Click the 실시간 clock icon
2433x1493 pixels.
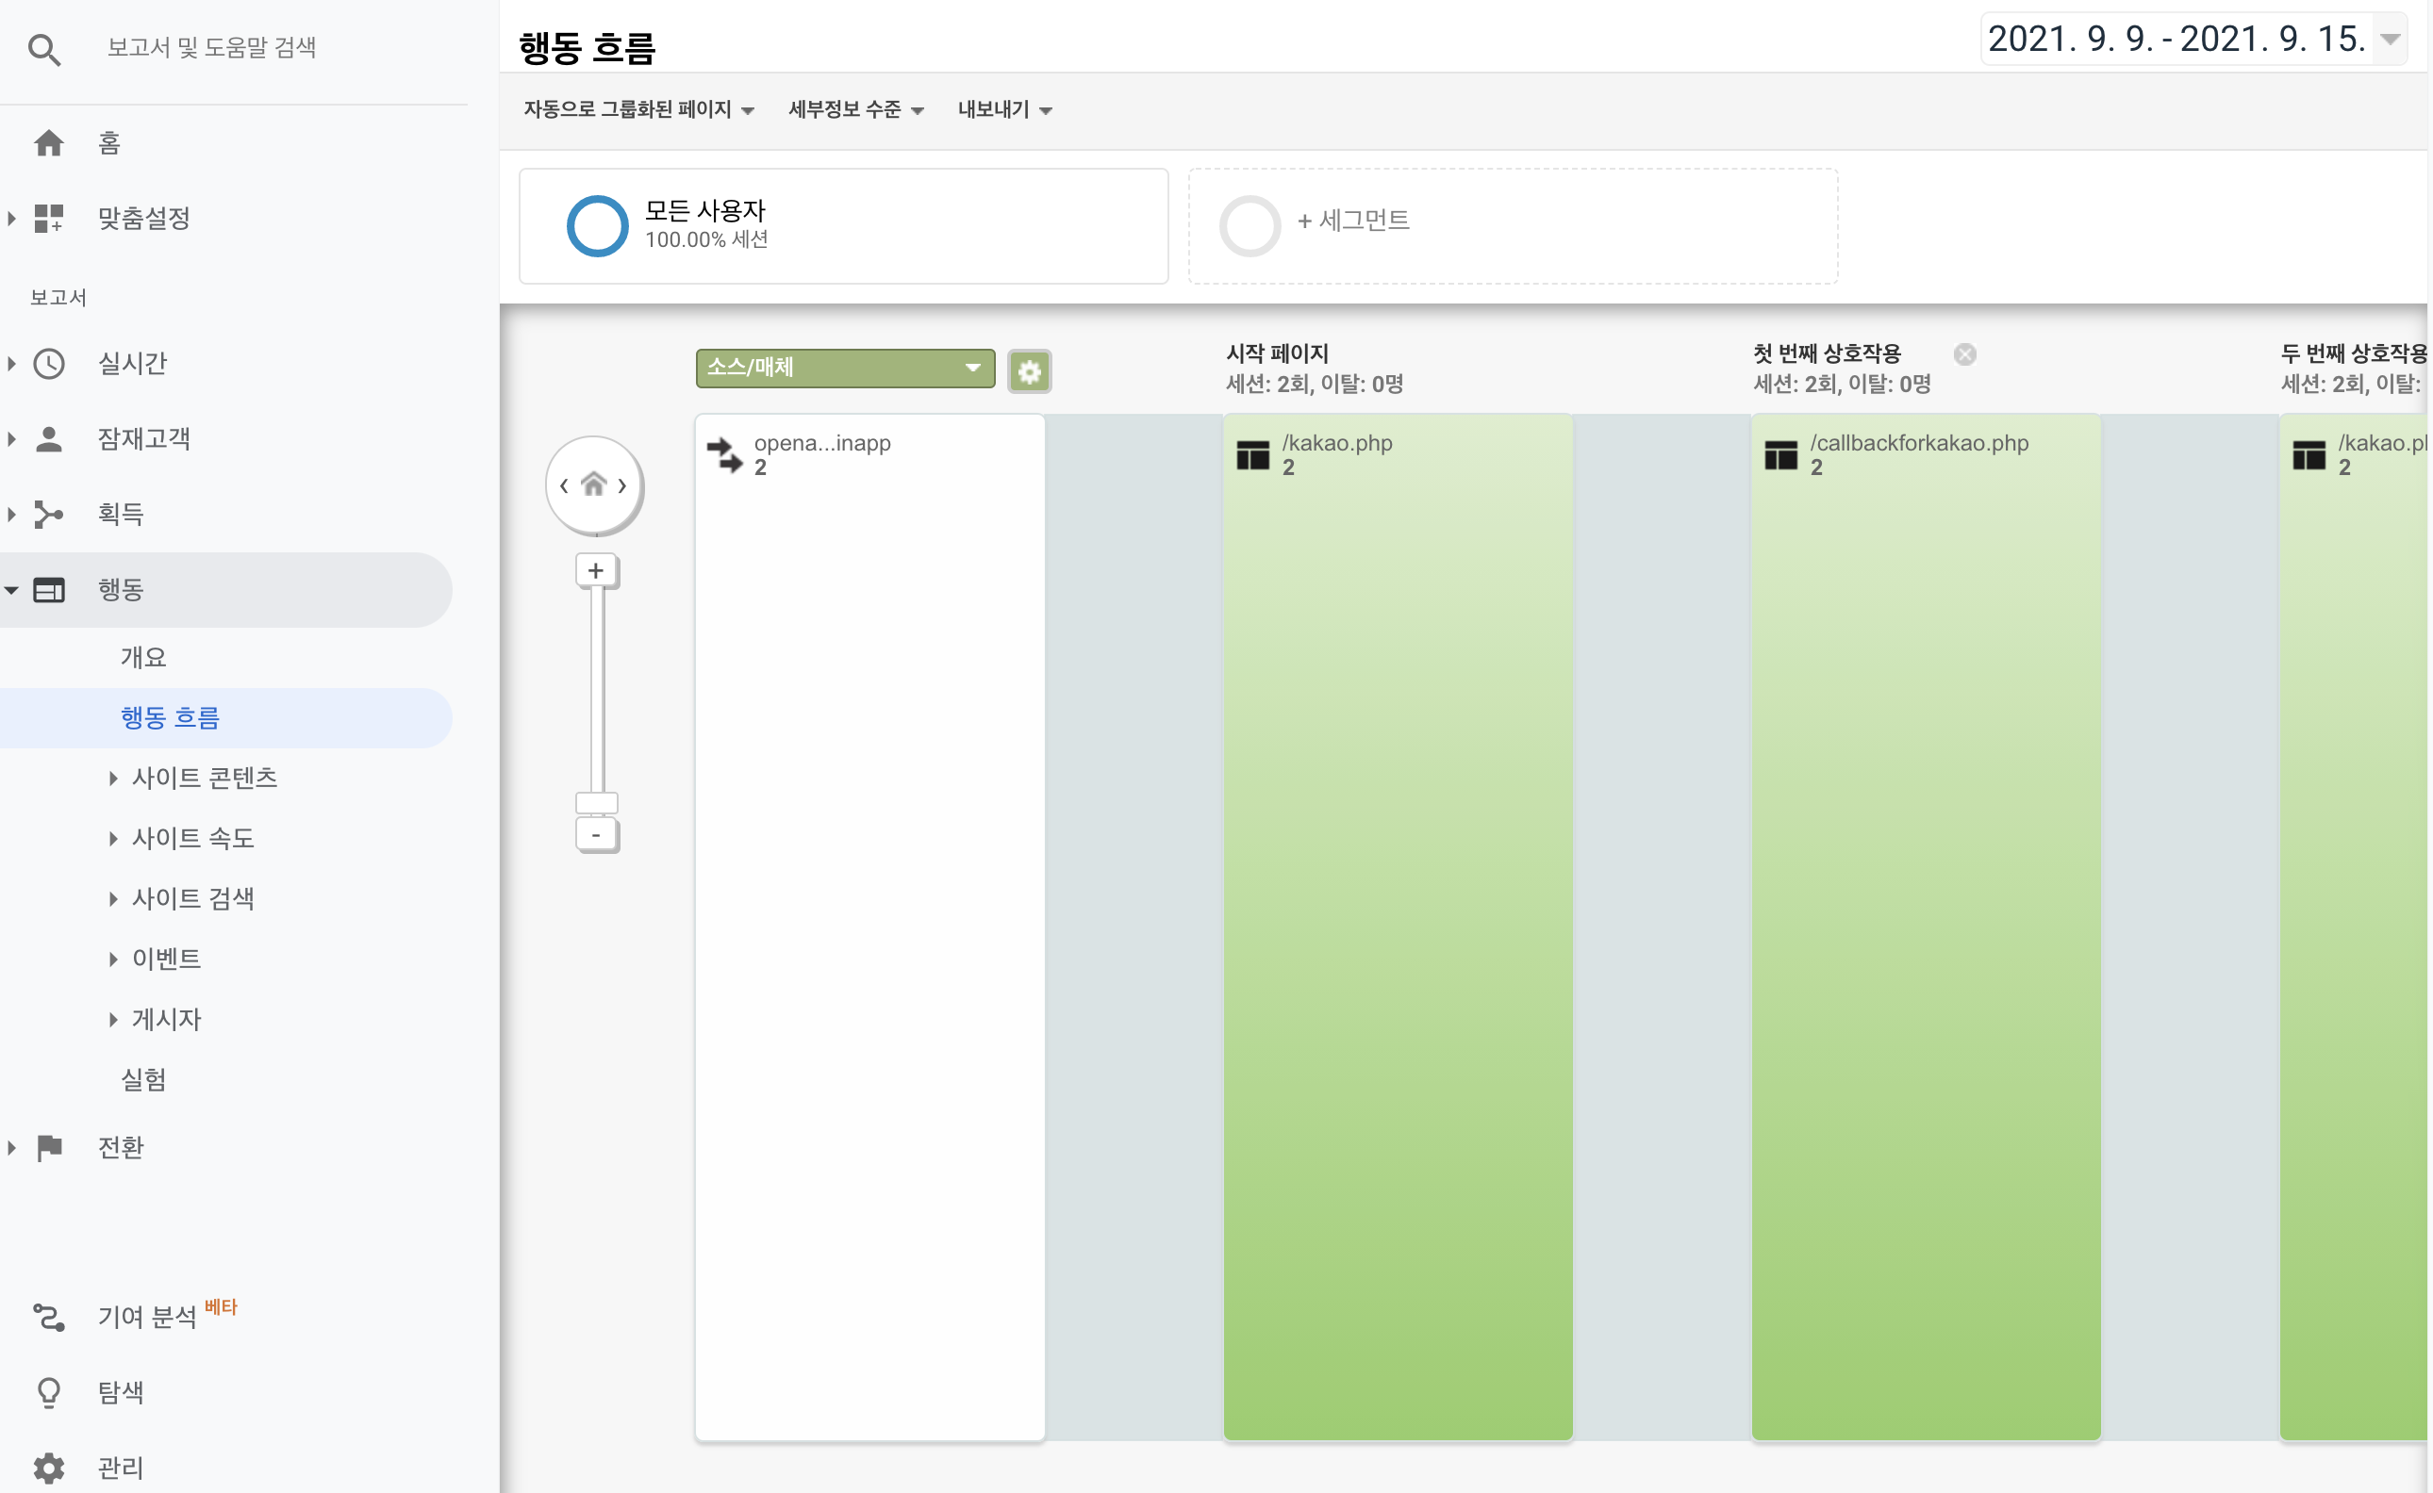coord(48,364)
